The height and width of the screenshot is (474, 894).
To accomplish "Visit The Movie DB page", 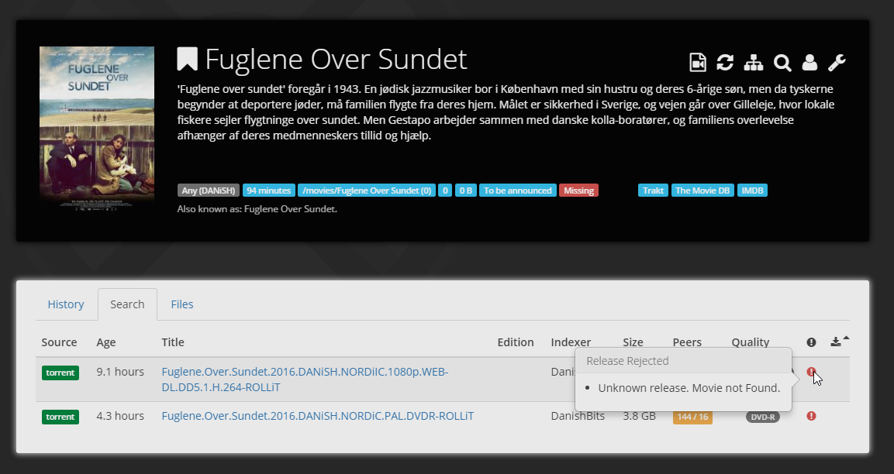I will click(702, 190).
